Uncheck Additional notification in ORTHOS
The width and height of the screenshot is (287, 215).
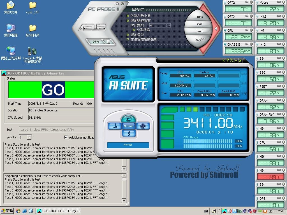point(66,137)
